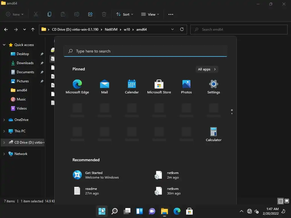This screenshot has height=218, width=291.
Task: Click the muted volume tray icon
Action: click(x=257, y=211)
